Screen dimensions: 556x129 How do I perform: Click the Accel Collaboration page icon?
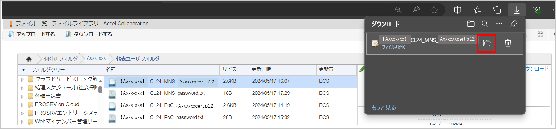11,24
